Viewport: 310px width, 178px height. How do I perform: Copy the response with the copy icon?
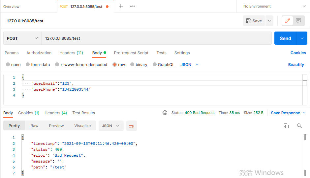[286, 126]
